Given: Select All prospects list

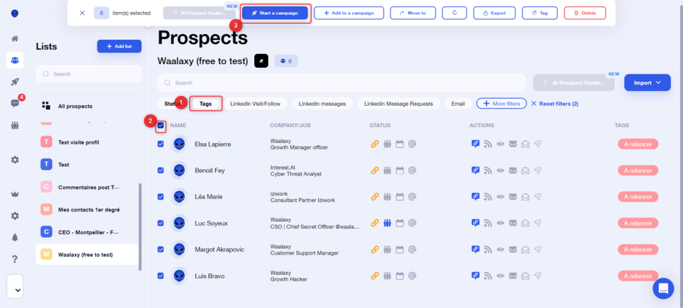Looking at the screenshot, I should click(89, 106).
